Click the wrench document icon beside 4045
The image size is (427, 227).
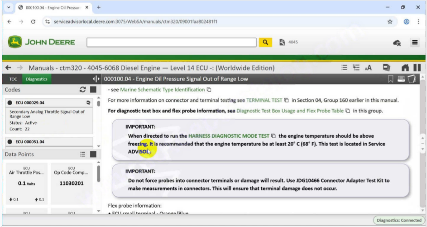(282, 42)
